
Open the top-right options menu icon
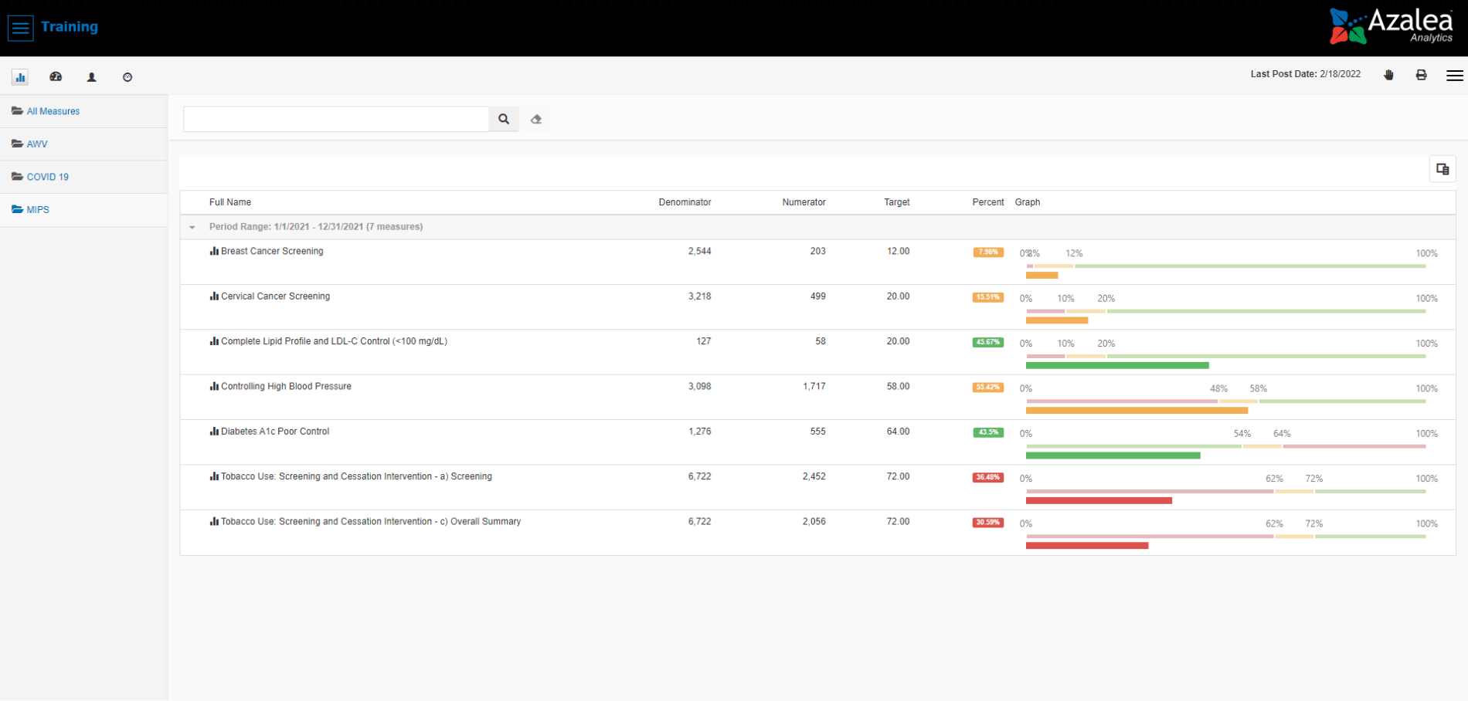[1454, 75]
